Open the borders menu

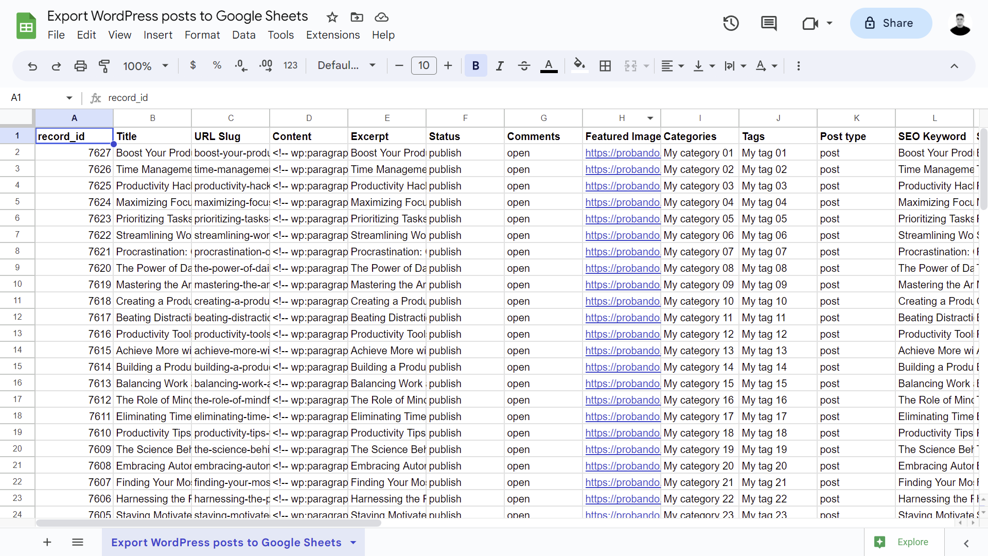[605, 66]
